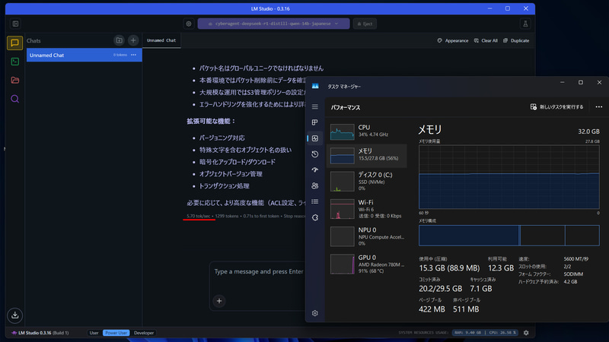609x342 pixels.
Task: Click the トランザクション処理 bullet item
Action: tap(224, 186)
